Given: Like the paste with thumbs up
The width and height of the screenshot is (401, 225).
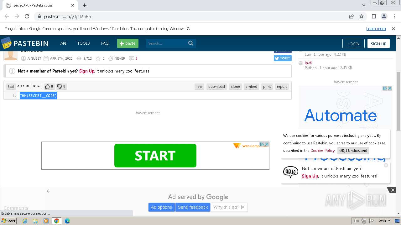Looking at the screenshot, I should coord(49,87).
